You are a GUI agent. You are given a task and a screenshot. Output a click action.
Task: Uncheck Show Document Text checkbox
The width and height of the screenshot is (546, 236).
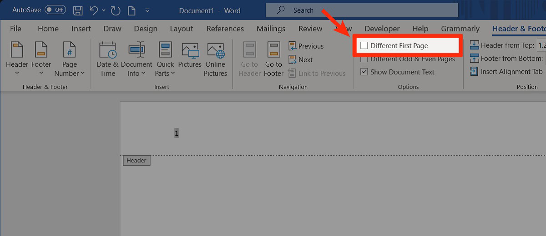coord(364,72)
